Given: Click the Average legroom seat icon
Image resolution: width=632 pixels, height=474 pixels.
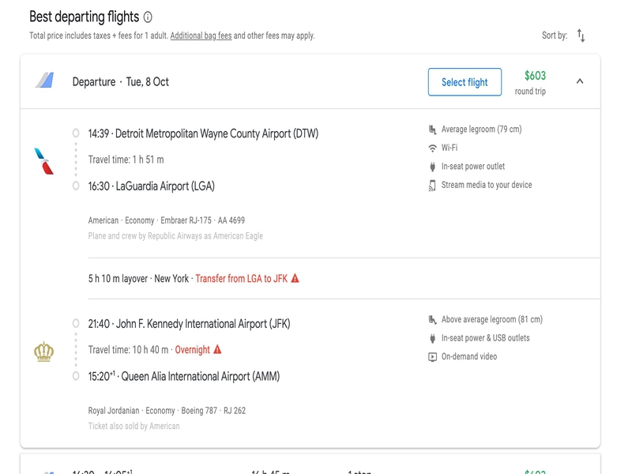Looking at the screenshot, I should point(432,130).
